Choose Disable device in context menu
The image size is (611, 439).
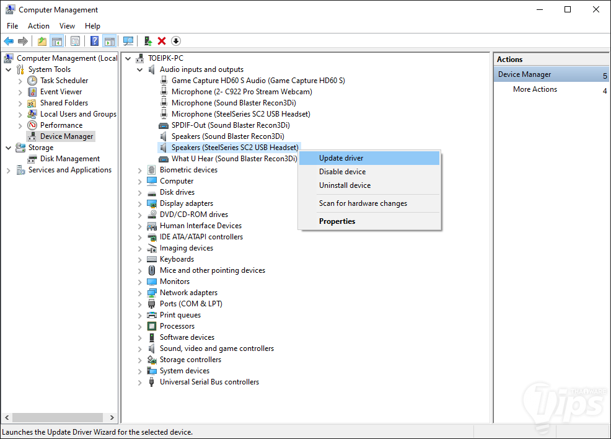pos(370,172)
